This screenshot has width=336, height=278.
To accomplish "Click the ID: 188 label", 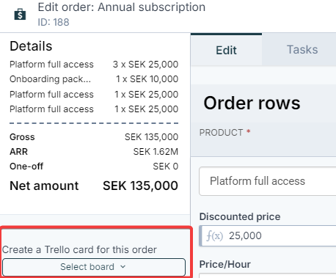I will pos(54,22).
